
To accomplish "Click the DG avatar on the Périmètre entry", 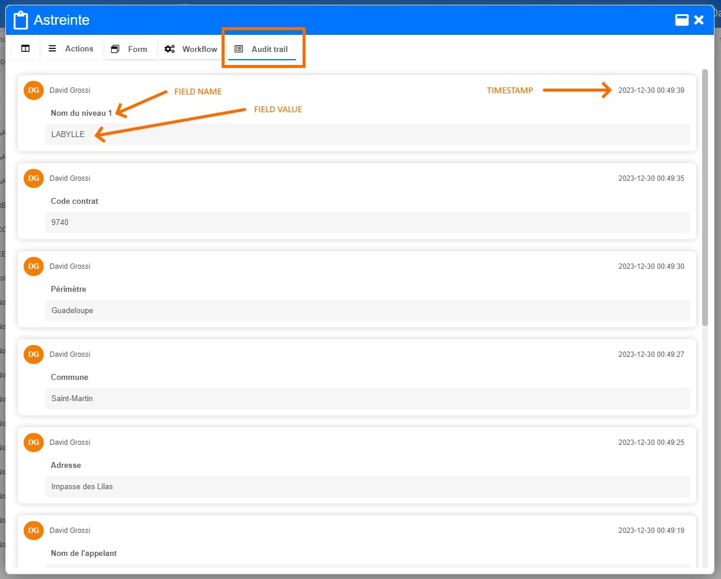I will [x=33, y=266].
